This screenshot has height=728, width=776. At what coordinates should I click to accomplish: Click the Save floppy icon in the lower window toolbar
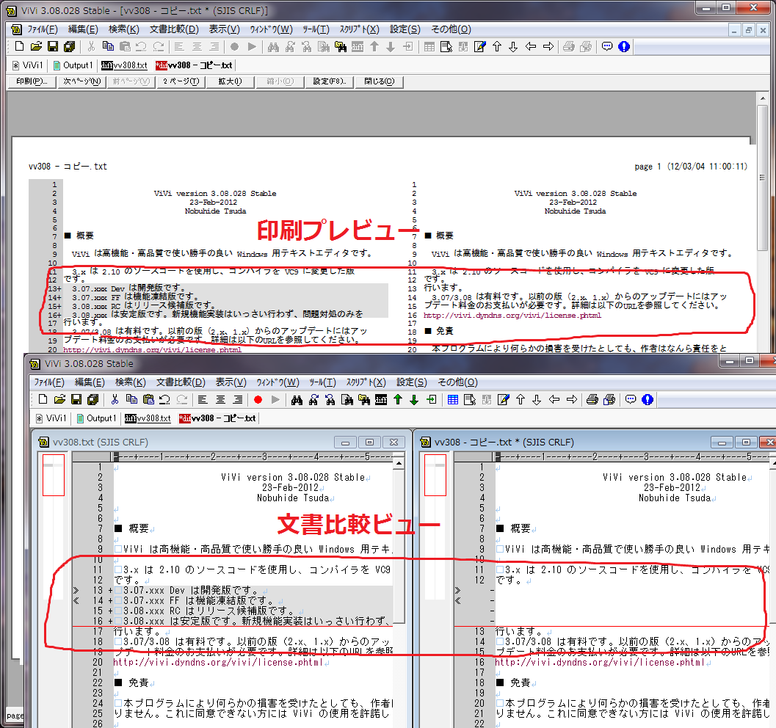pyautogui.click(x=76, y=400)
